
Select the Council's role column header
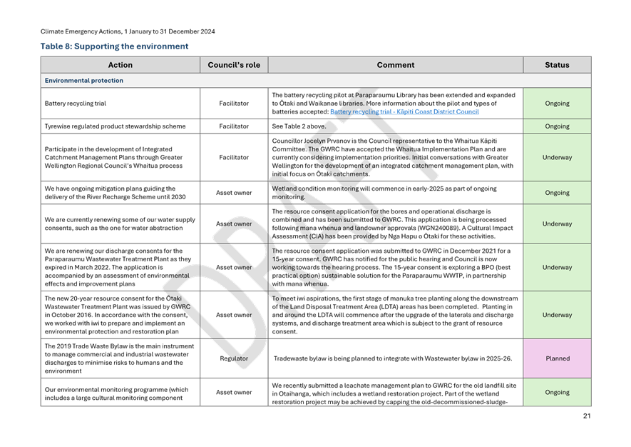(232, 64)
